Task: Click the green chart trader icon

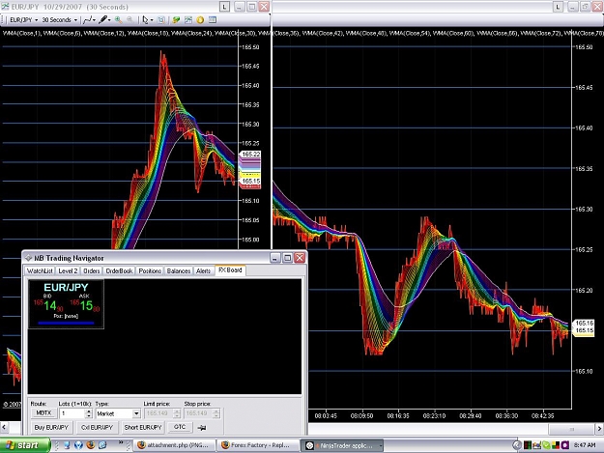Action: (x=176, y=19)
